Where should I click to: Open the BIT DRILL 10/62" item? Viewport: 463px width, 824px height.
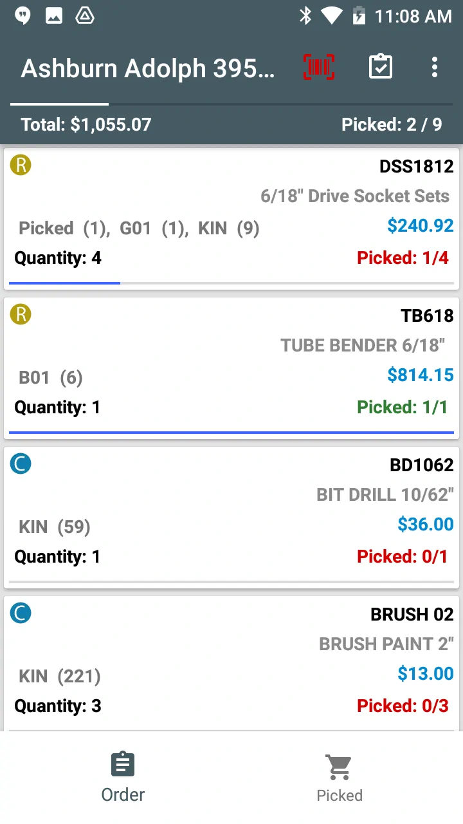click(x=385, y=495)
